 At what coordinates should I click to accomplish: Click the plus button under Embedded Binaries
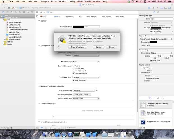click(54, 117)
